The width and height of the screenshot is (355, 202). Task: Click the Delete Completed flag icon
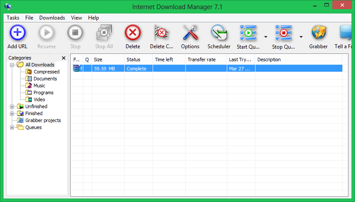161,33
